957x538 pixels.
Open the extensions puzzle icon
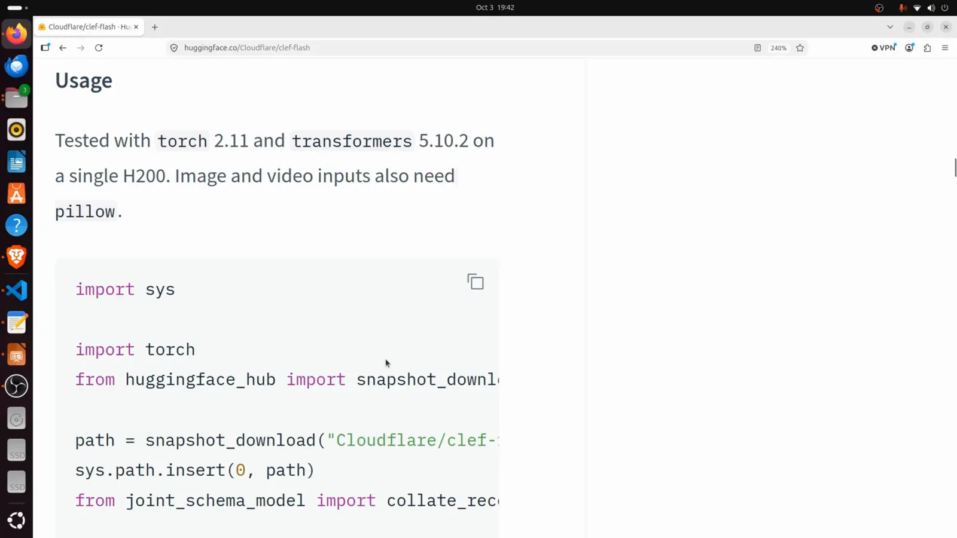pos(927,48)
